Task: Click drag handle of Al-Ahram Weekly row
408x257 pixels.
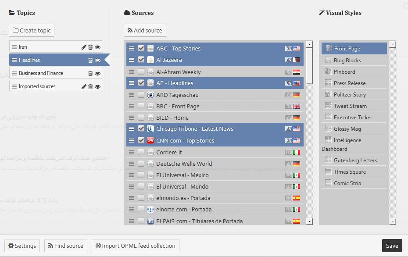Action: pos(132,72)
